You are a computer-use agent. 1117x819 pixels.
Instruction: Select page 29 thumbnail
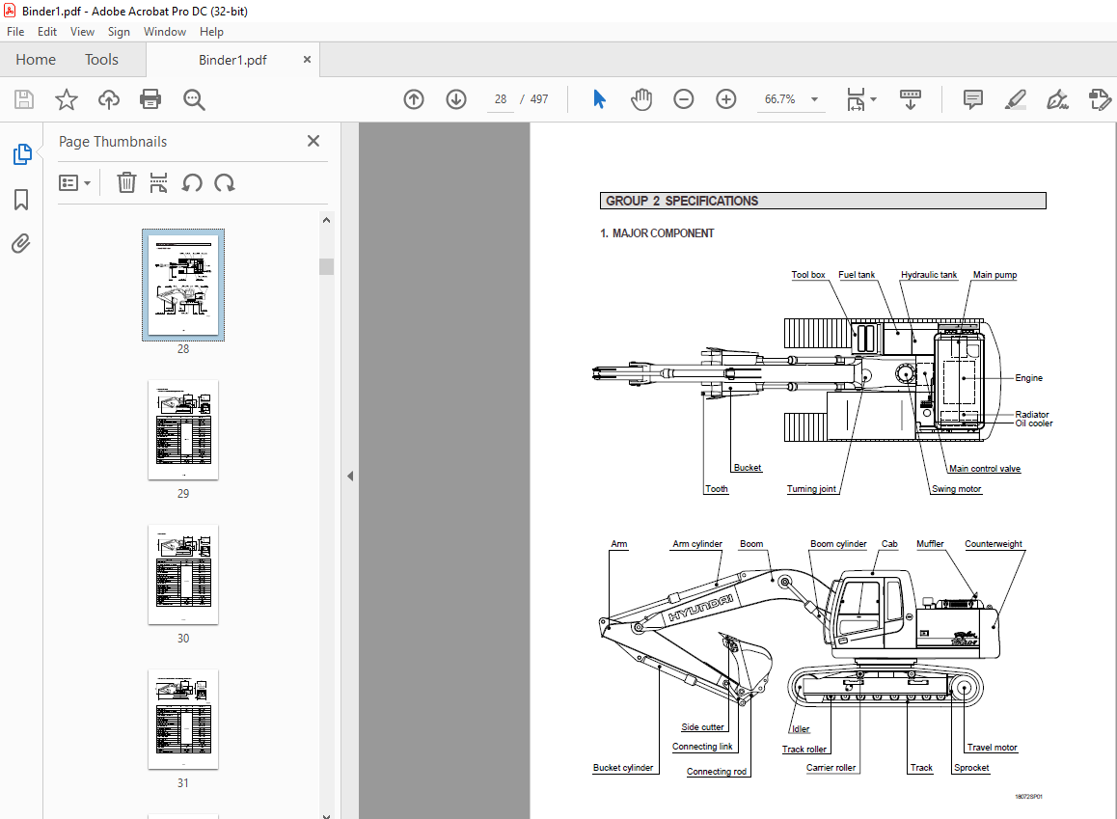click(x=183, y=430)
